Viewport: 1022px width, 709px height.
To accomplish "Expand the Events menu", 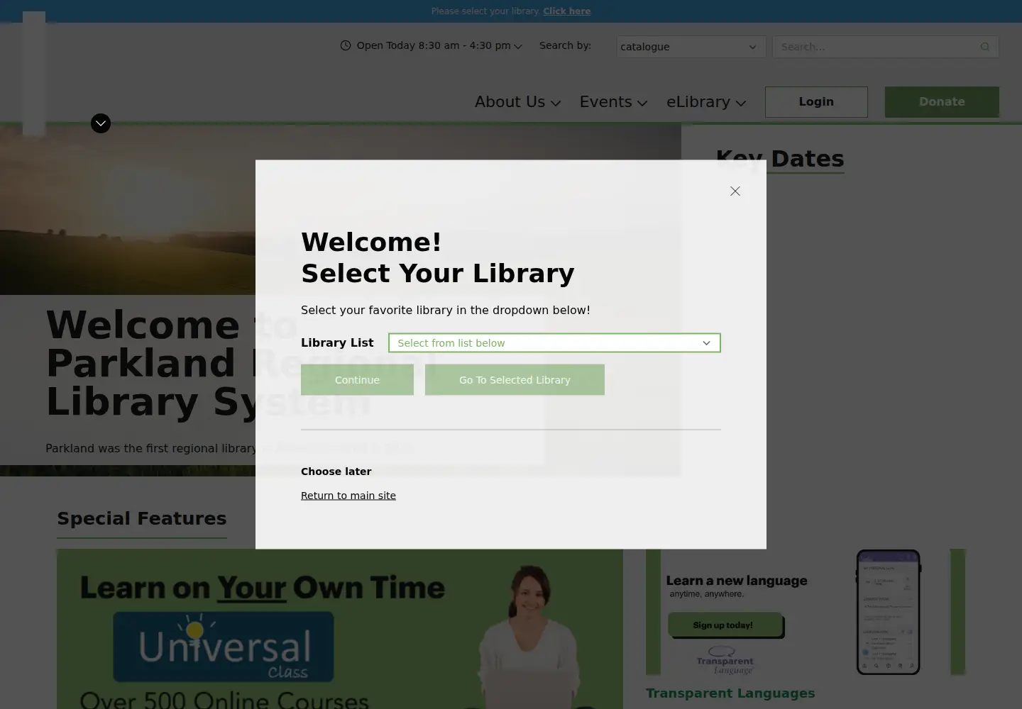I will click(613, 102).
